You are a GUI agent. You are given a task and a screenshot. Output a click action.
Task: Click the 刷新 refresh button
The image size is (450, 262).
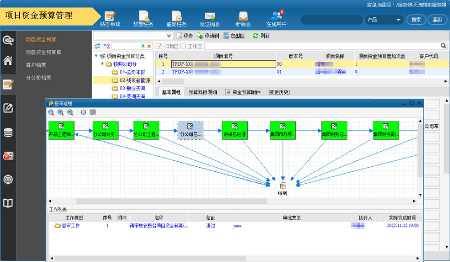pos(261,35)
